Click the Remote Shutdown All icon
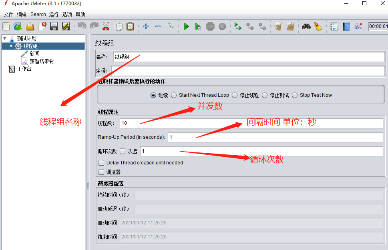 (x=262, y=26)
